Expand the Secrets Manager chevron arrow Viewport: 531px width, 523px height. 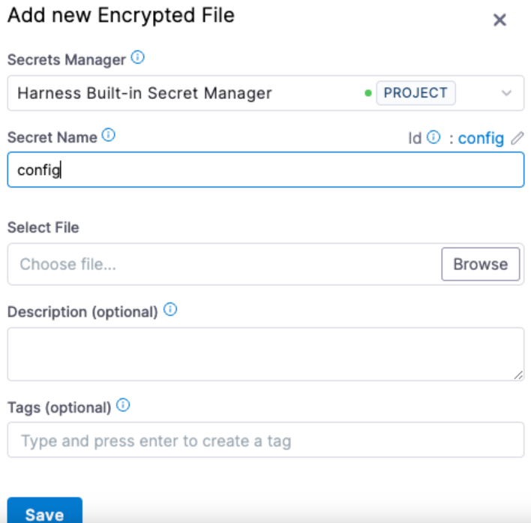(506, 94)
